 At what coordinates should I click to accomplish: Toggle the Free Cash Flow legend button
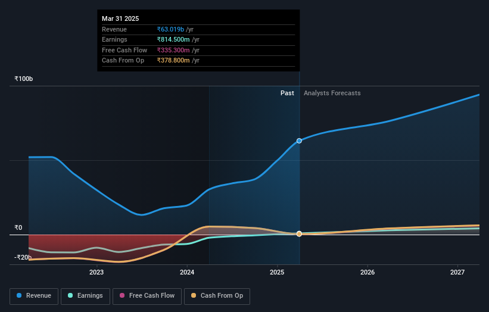pos(147,296)
